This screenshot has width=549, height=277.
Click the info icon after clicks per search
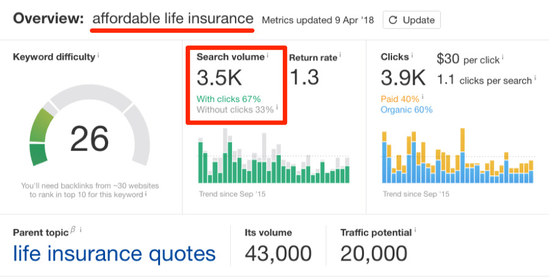pos(535,79)
